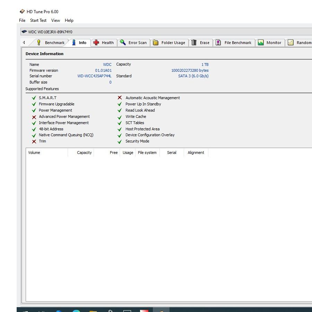Click the Buffer size label

click(38, 82)
